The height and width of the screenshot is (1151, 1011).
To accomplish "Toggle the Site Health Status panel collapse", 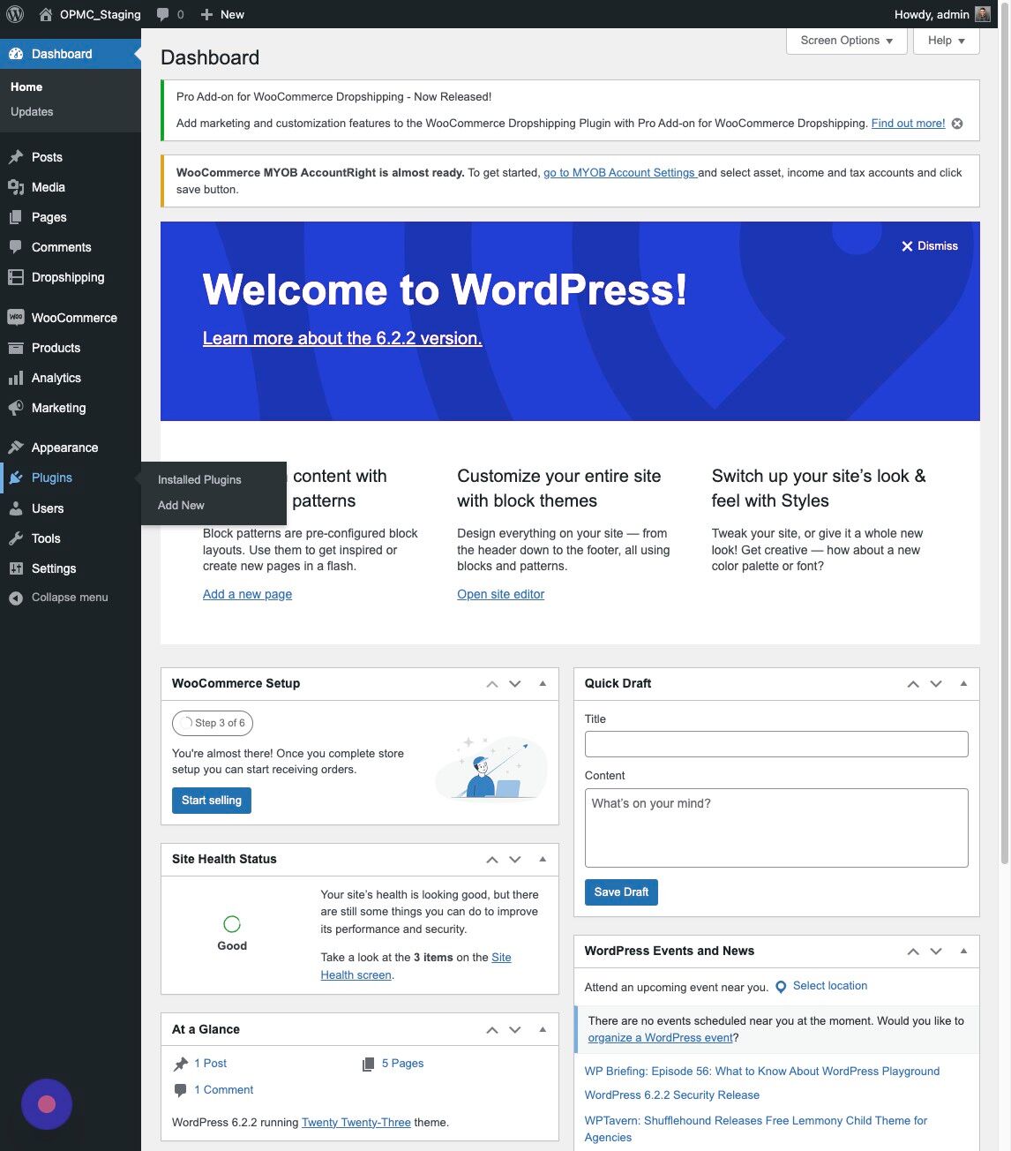I will point(543,860).
